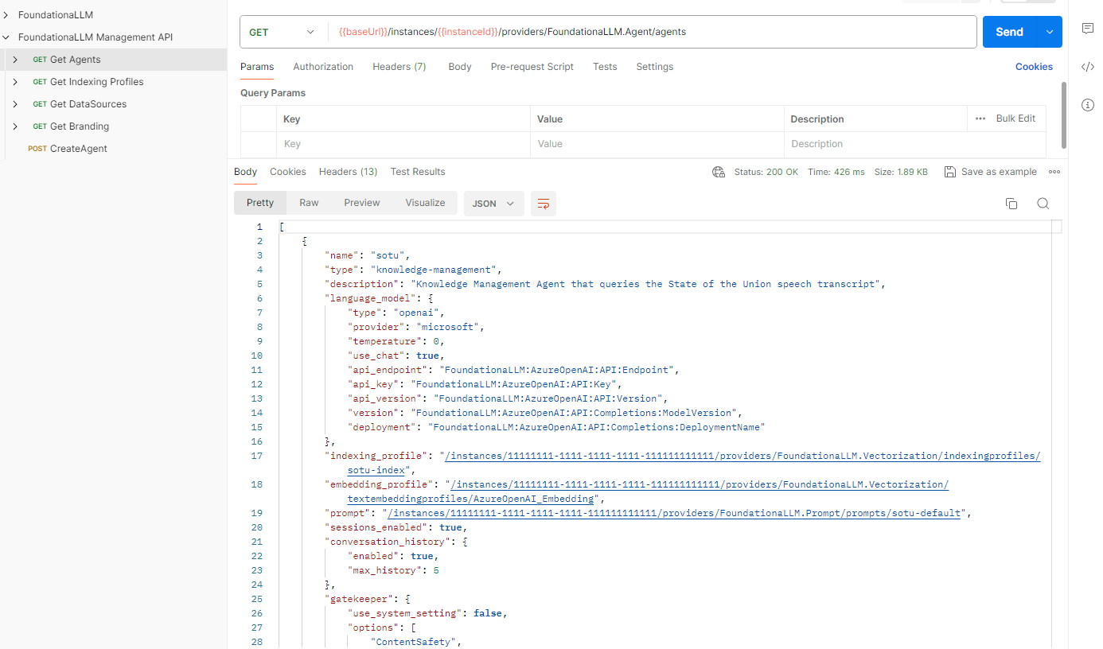1103x649 pixels.
Task: Expand the Get Agents request chevron
Action: click(15, 60)
